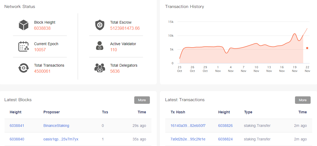This screenshot has width=317, height=146.
Task: View proposer BinanceStaking
Action: pyautogui.click(x=56, y=126)
